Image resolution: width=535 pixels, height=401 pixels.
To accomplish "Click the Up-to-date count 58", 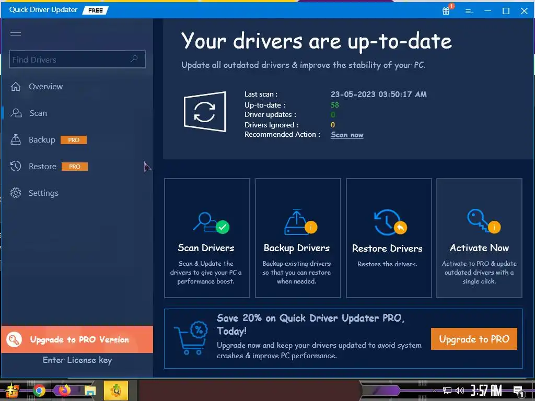I will click(335, 105).
